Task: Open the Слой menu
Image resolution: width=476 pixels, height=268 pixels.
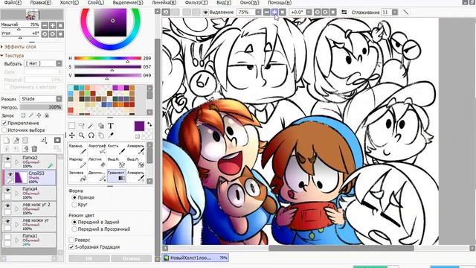Action: [96, 2]
